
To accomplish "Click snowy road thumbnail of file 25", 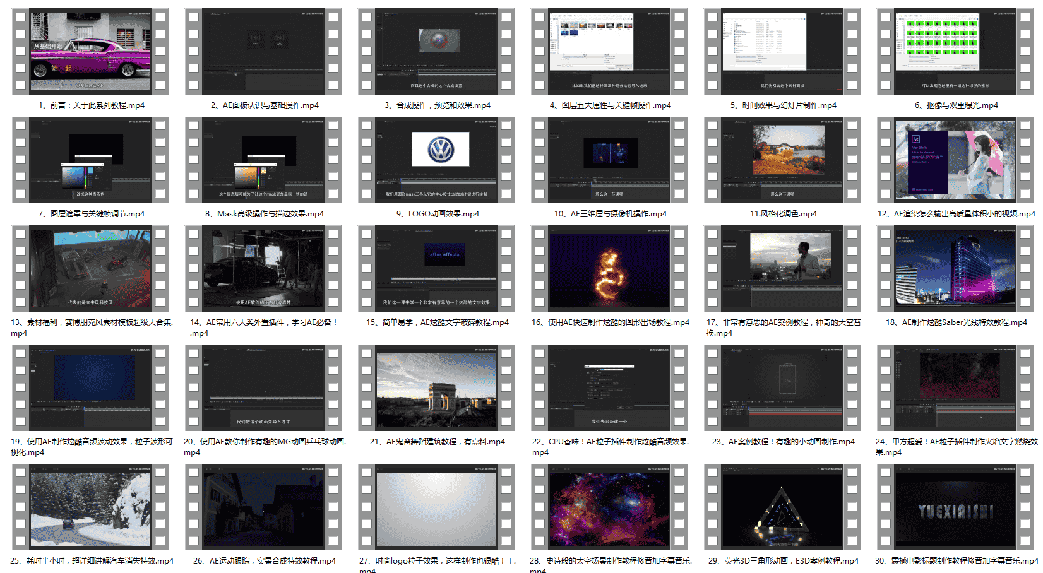I will 90,507.
